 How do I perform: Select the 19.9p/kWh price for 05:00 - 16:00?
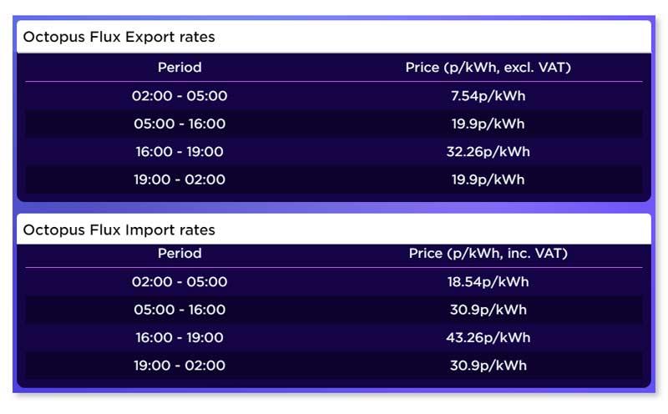coord(488,124)
